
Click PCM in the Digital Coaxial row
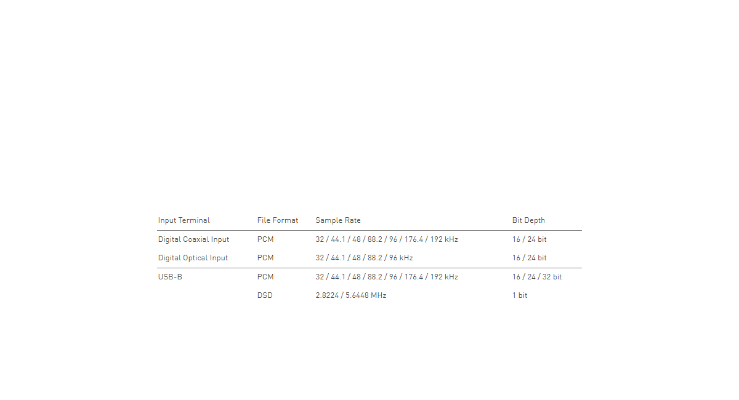[265, 239]
